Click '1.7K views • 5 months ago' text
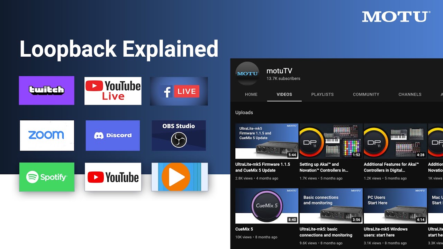443x249 pixels. [321, 178]
